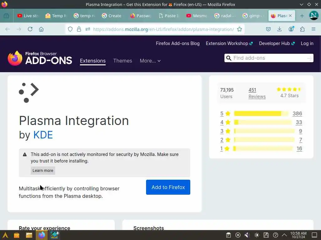Click the Log in link

coord(307,43)
